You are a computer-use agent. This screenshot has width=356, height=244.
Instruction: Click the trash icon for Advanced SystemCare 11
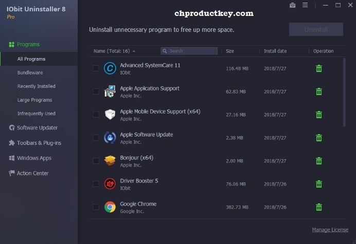319,68
